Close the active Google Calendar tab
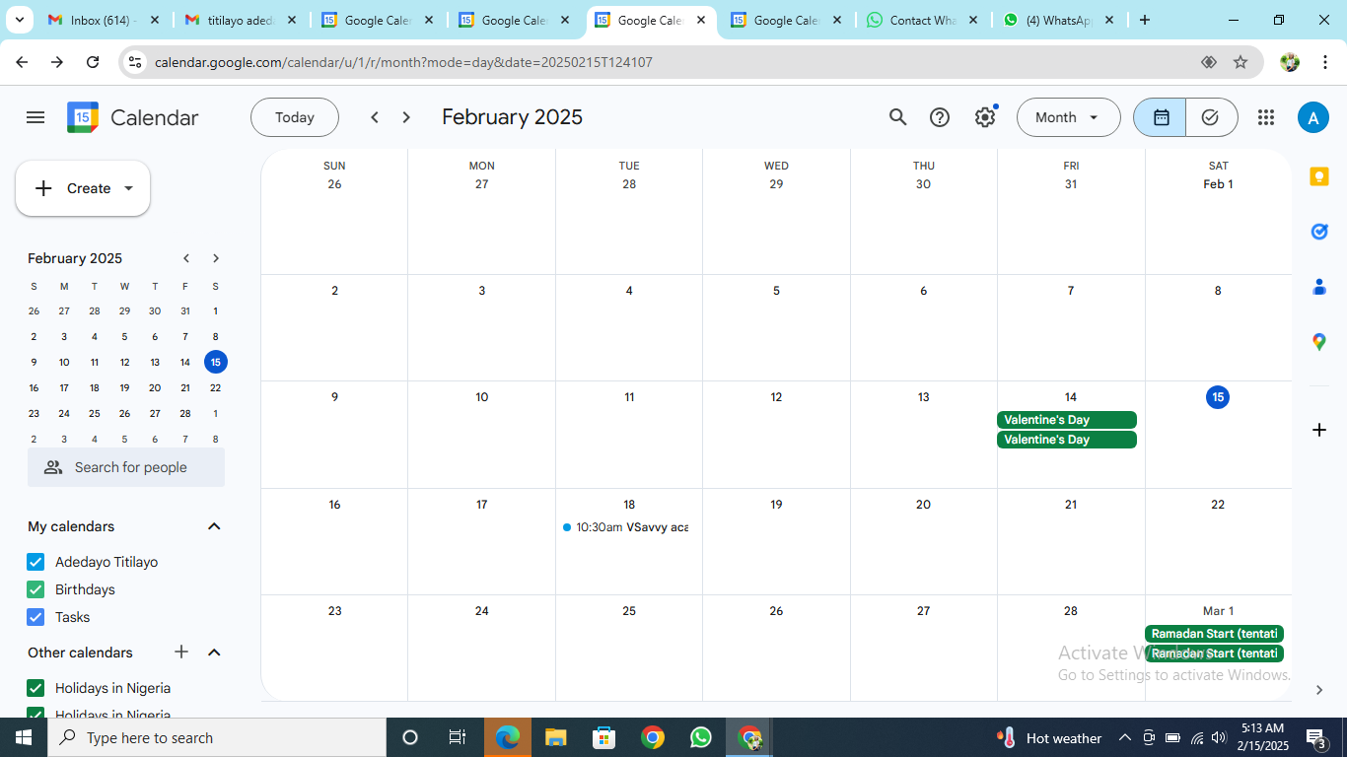Image resolution: width=1347 pixels, height=757 pixels. (x=701, y=20)
